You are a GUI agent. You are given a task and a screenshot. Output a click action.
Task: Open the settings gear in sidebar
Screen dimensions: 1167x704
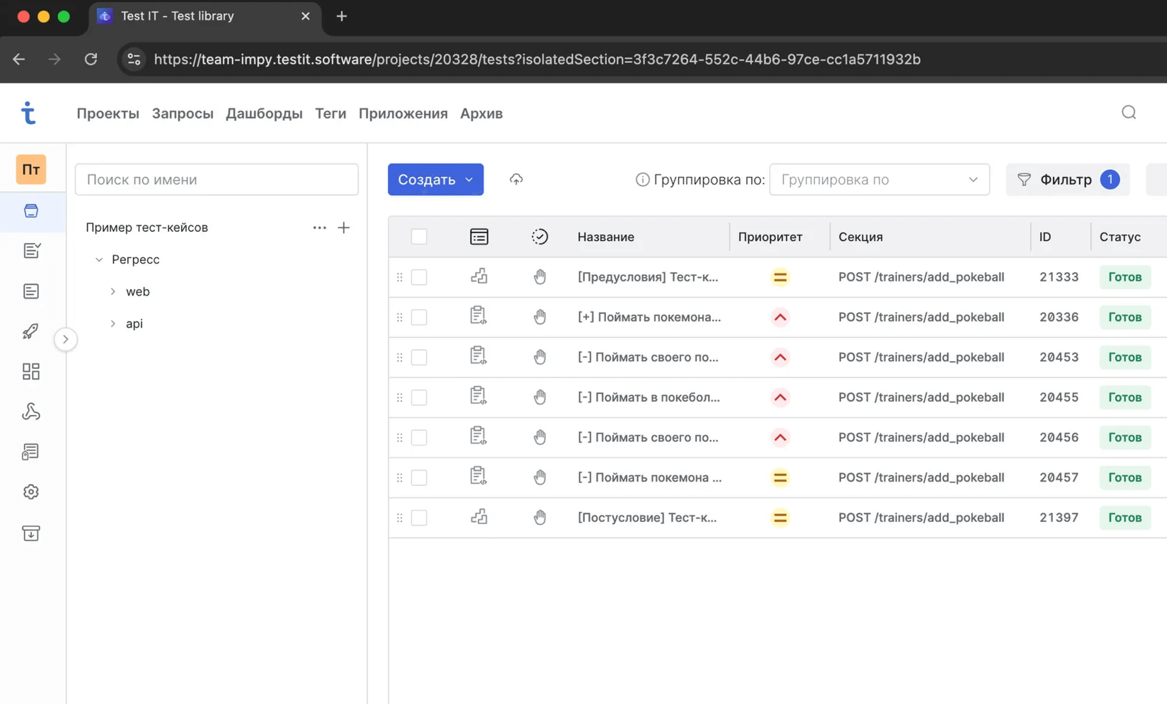click(31, 492)
